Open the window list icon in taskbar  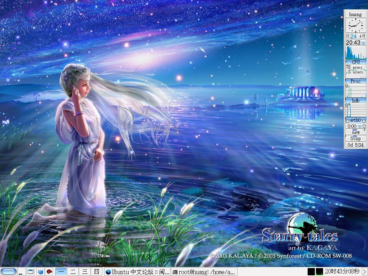pos(30,272)
